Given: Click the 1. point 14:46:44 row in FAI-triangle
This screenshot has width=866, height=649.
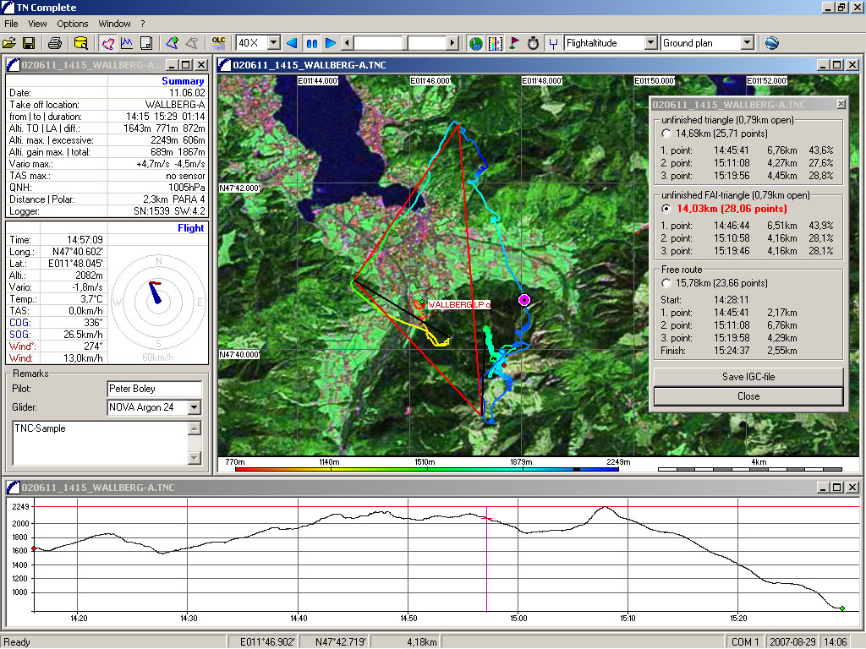Looking at the screenshot, I should 747,226.
